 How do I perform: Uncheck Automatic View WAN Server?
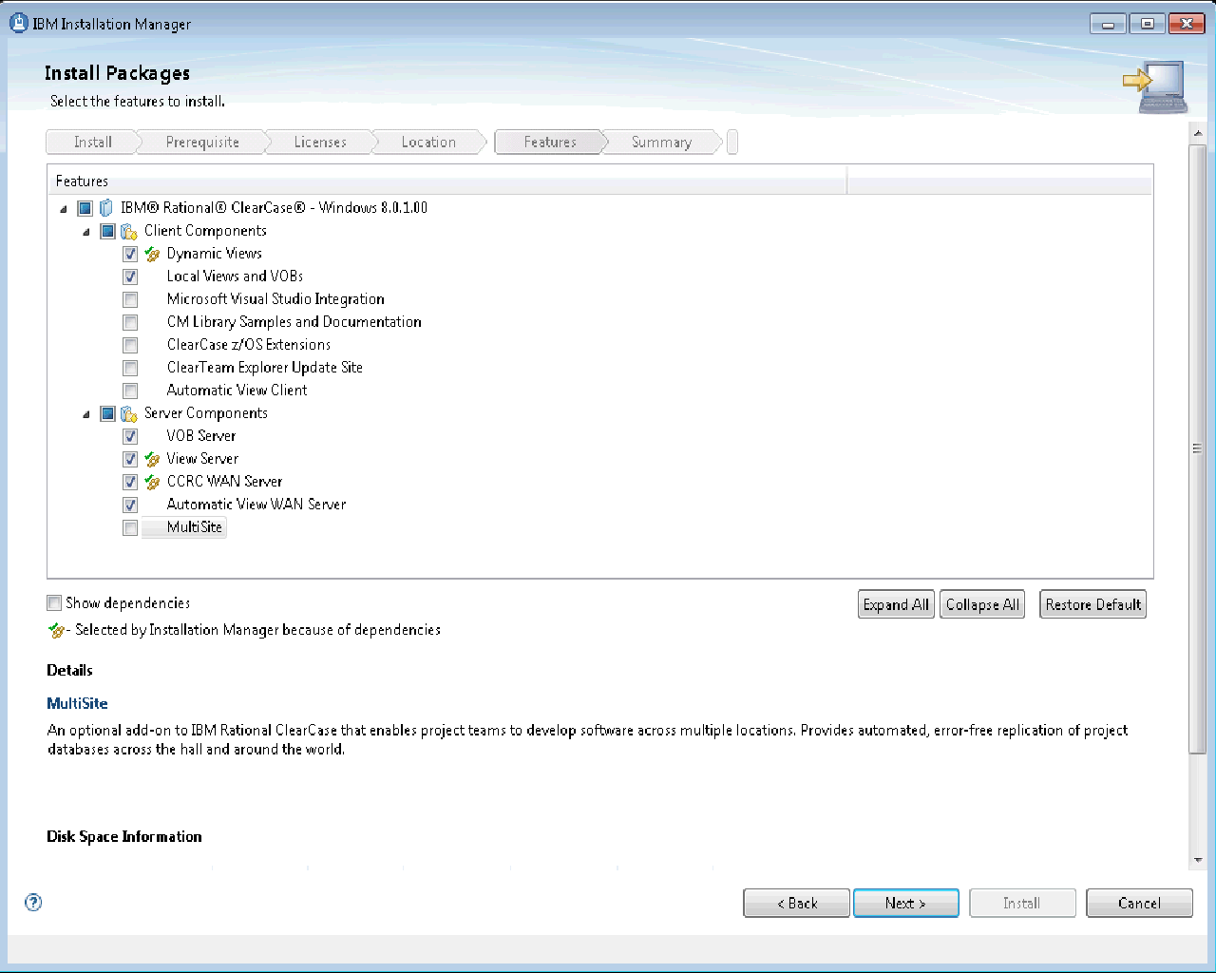pos(130,505)
